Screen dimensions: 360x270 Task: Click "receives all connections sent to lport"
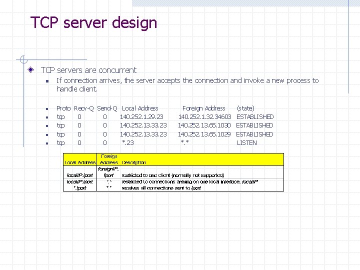[161, 188]
